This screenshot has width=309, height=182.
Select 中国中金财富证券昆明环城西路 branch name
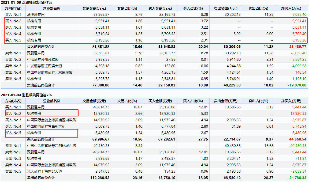(x=51, y=146)
